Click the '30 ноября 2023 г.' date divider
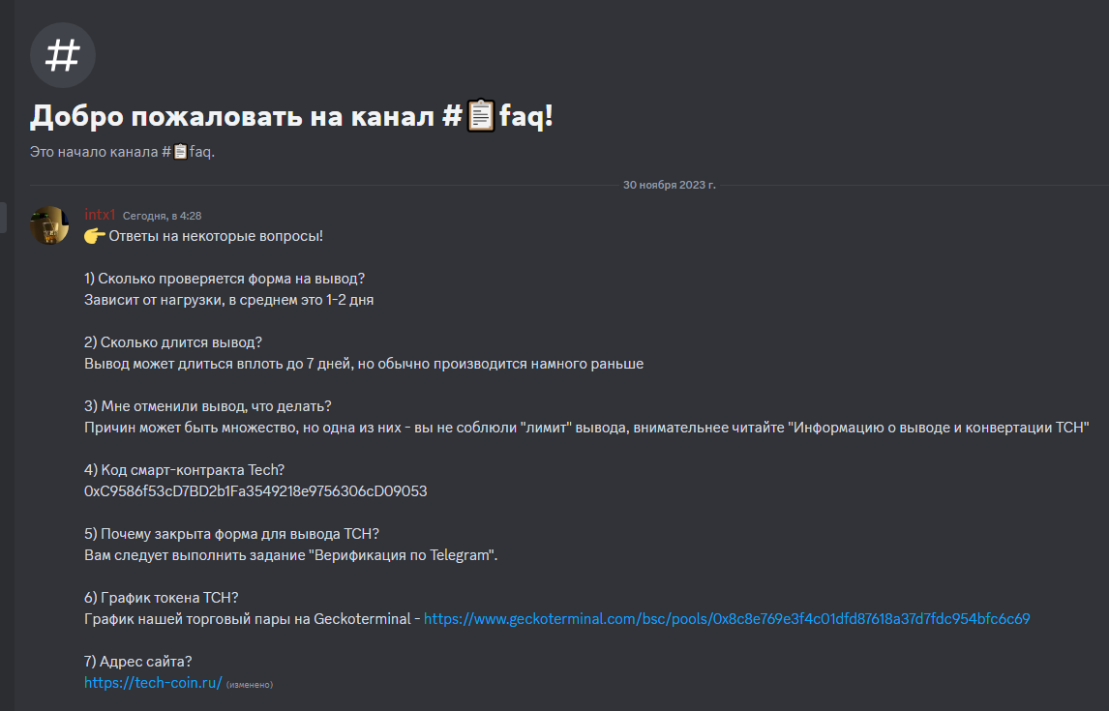The height and width of the screenshot is (711, 1109). (x=669, y=185)
